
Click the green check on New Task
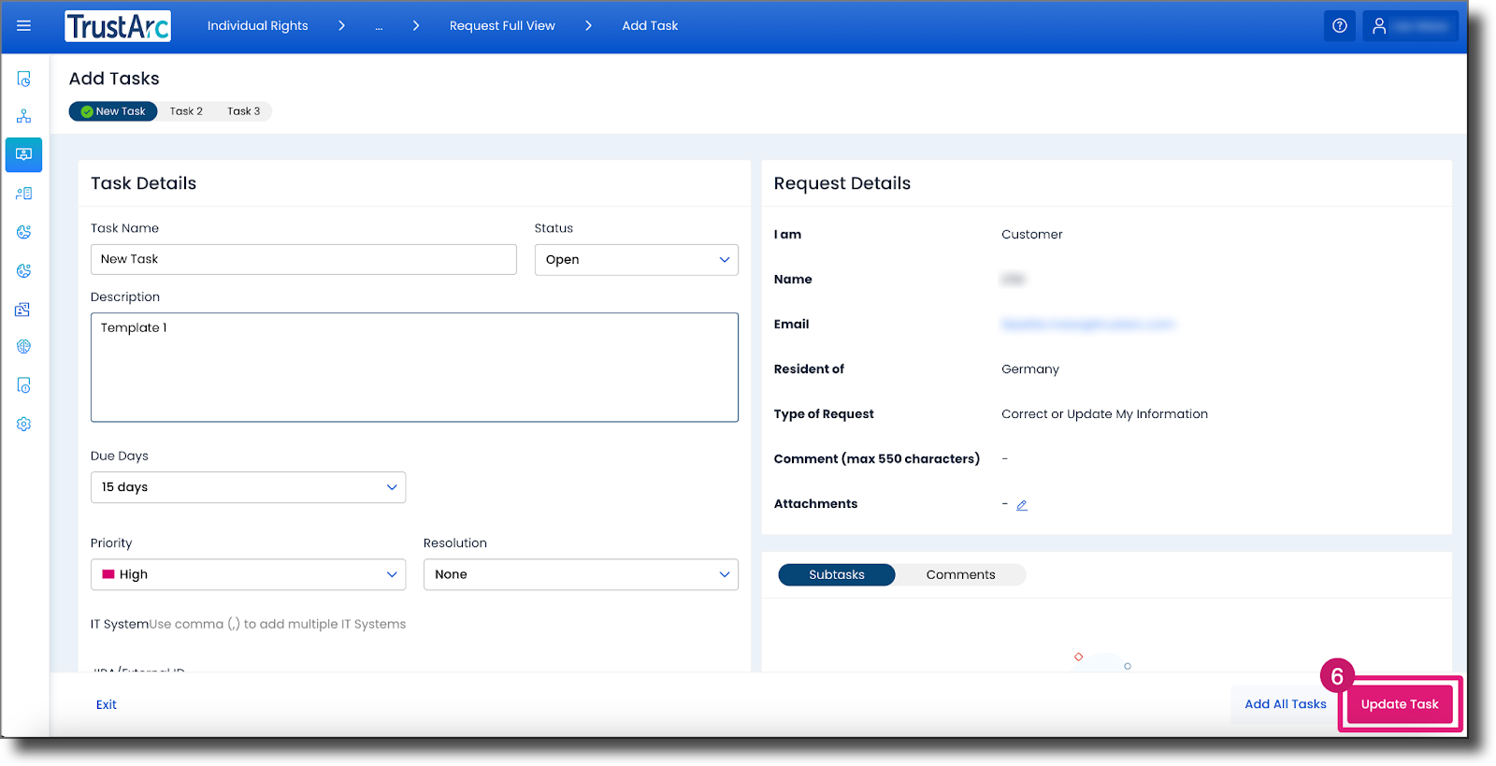(87, 111)
